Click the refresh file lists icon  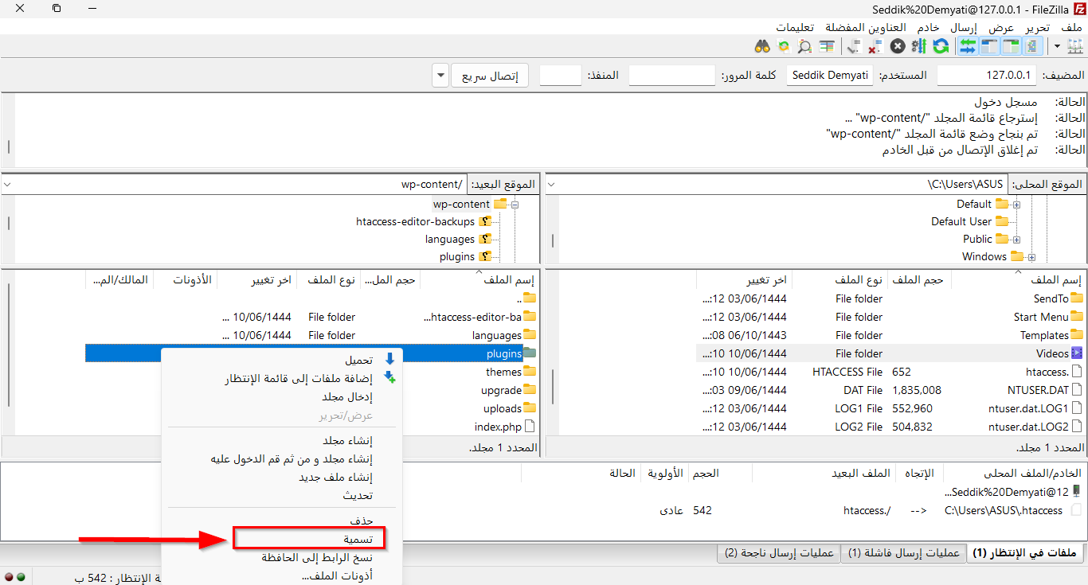941,46
